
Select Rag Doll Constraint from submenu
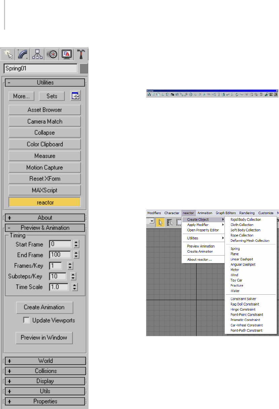tap(251, 304)
